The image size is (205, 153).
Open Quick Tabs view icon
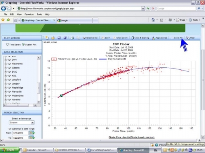coord(15,20)
